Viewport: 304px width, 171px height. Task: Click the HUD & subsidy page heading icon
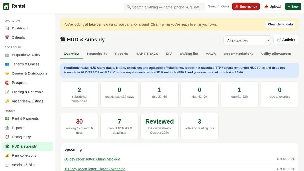pos(63,39)
